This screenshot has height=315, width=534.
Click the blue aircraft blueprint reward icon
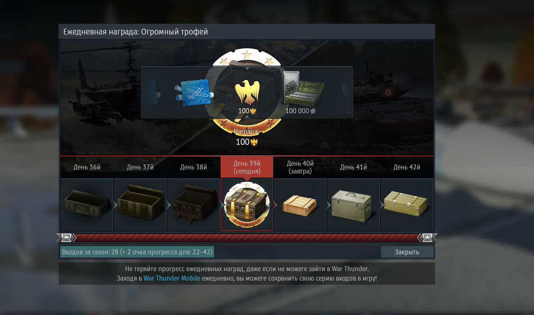(194, 92)
